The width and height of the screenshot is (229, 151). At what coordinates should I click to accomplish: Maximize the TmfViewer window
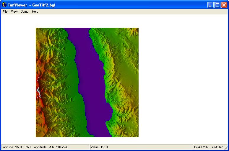217,5
